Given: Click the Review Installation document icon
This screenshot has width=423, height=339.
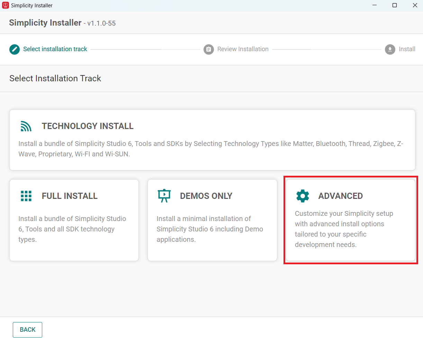Looking at the screenshot, I should [x=208, y=49].
